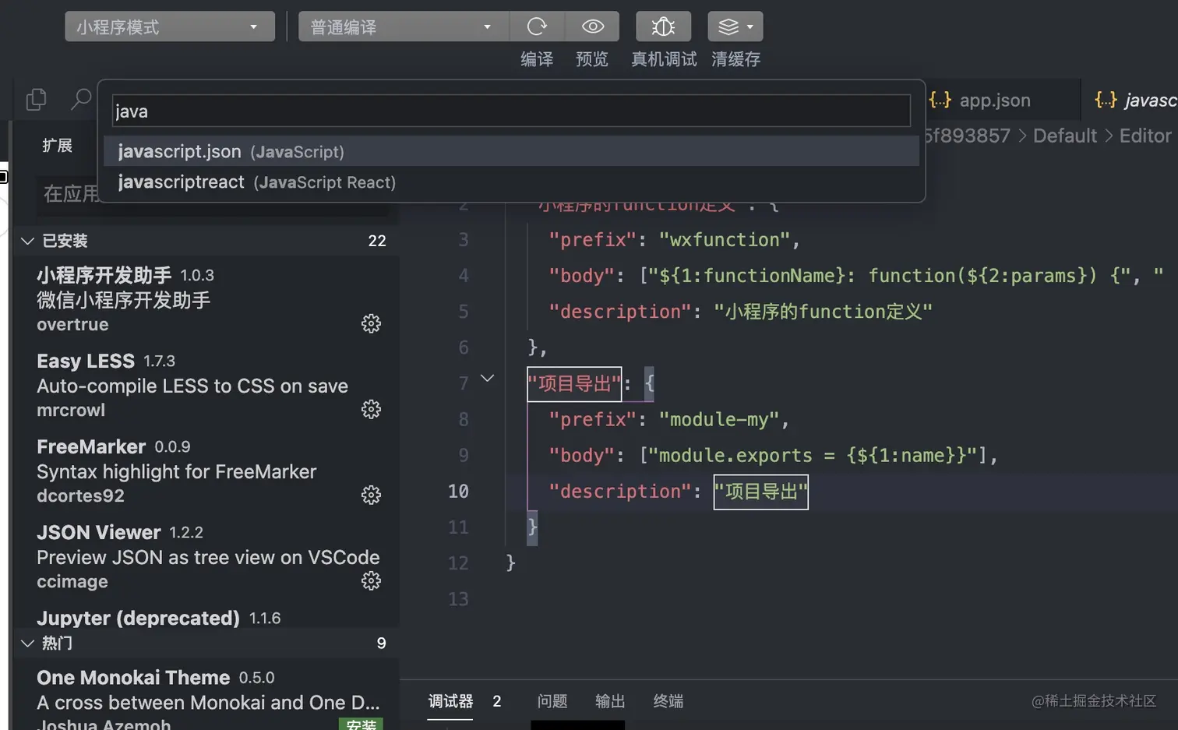The width and height of the screenshot is (1178, 730).
Task: Collapse the 已安装 extensions section
Action: pyautogui.click(x=27, y=241)
